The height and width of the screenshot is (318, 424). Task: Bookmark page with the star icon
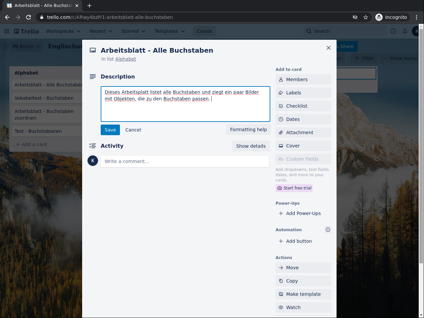click(x=366, y=17)
